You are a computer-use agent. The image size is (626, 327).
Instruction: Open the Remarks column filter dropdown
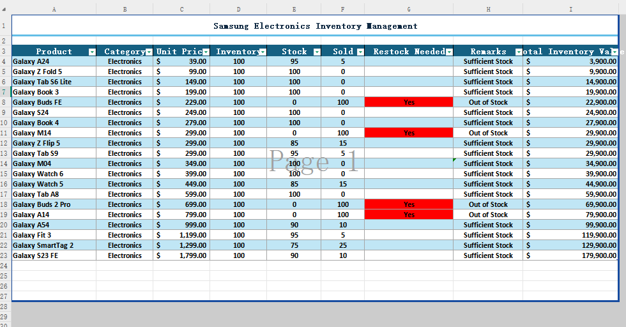(519, 52)
